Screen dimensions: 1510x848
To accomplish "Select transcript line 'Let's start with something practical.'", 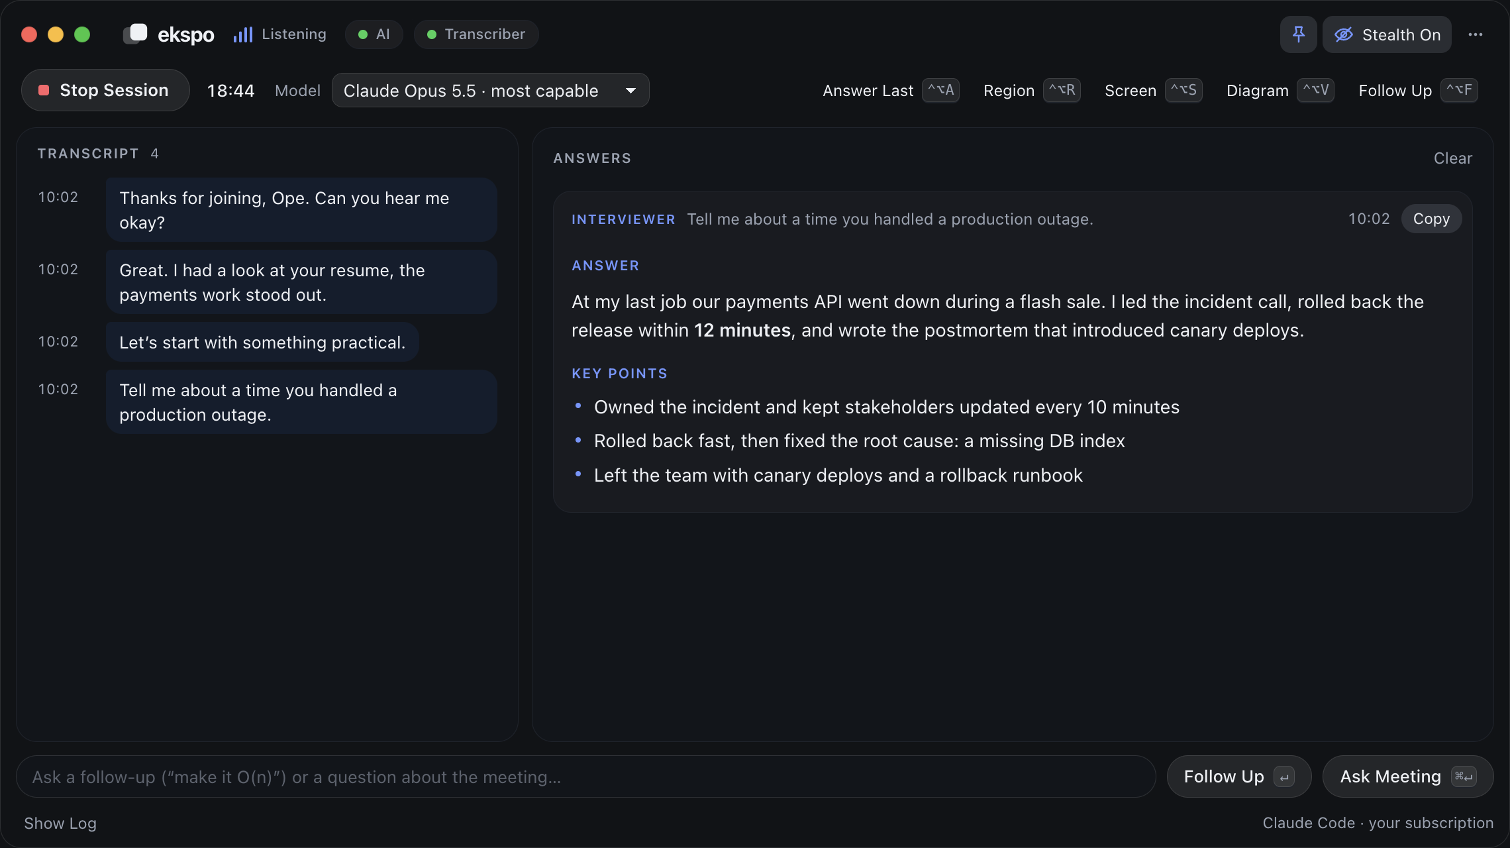I will point(262,342).
